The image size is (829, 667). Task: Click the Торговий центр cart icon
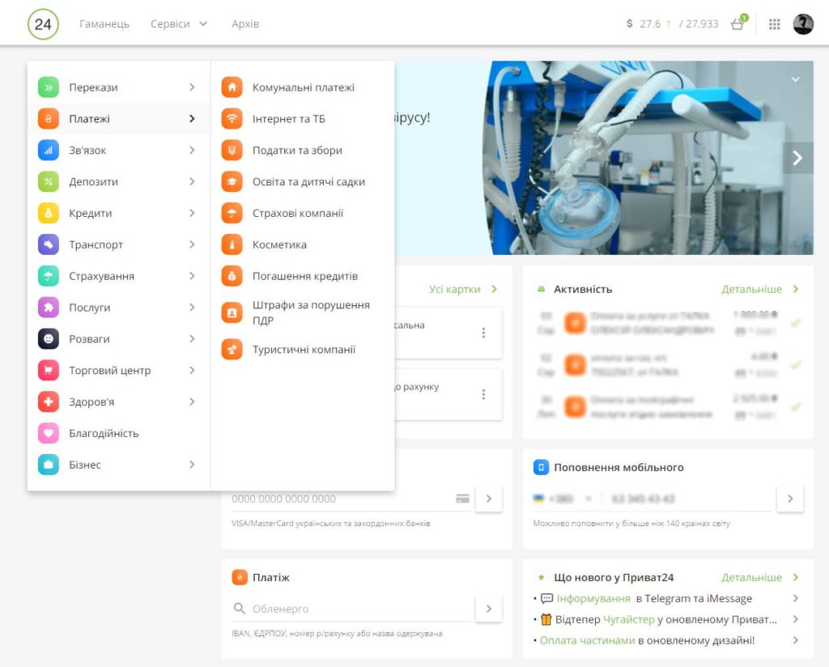point(49,370)
